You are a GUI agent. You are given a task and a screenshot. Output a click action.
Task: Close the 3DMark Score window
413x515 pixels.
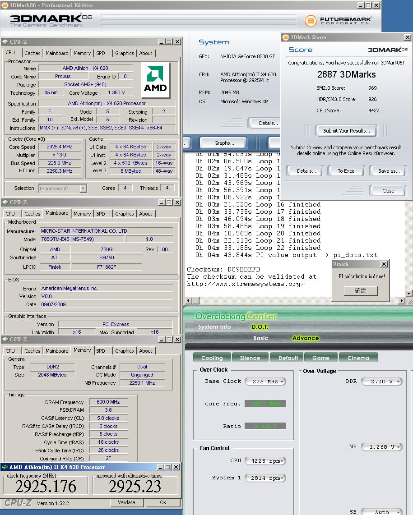click(x=408, y=37)
